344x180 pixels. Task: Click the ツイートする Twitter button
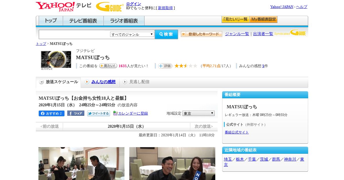tap(99, 113)
